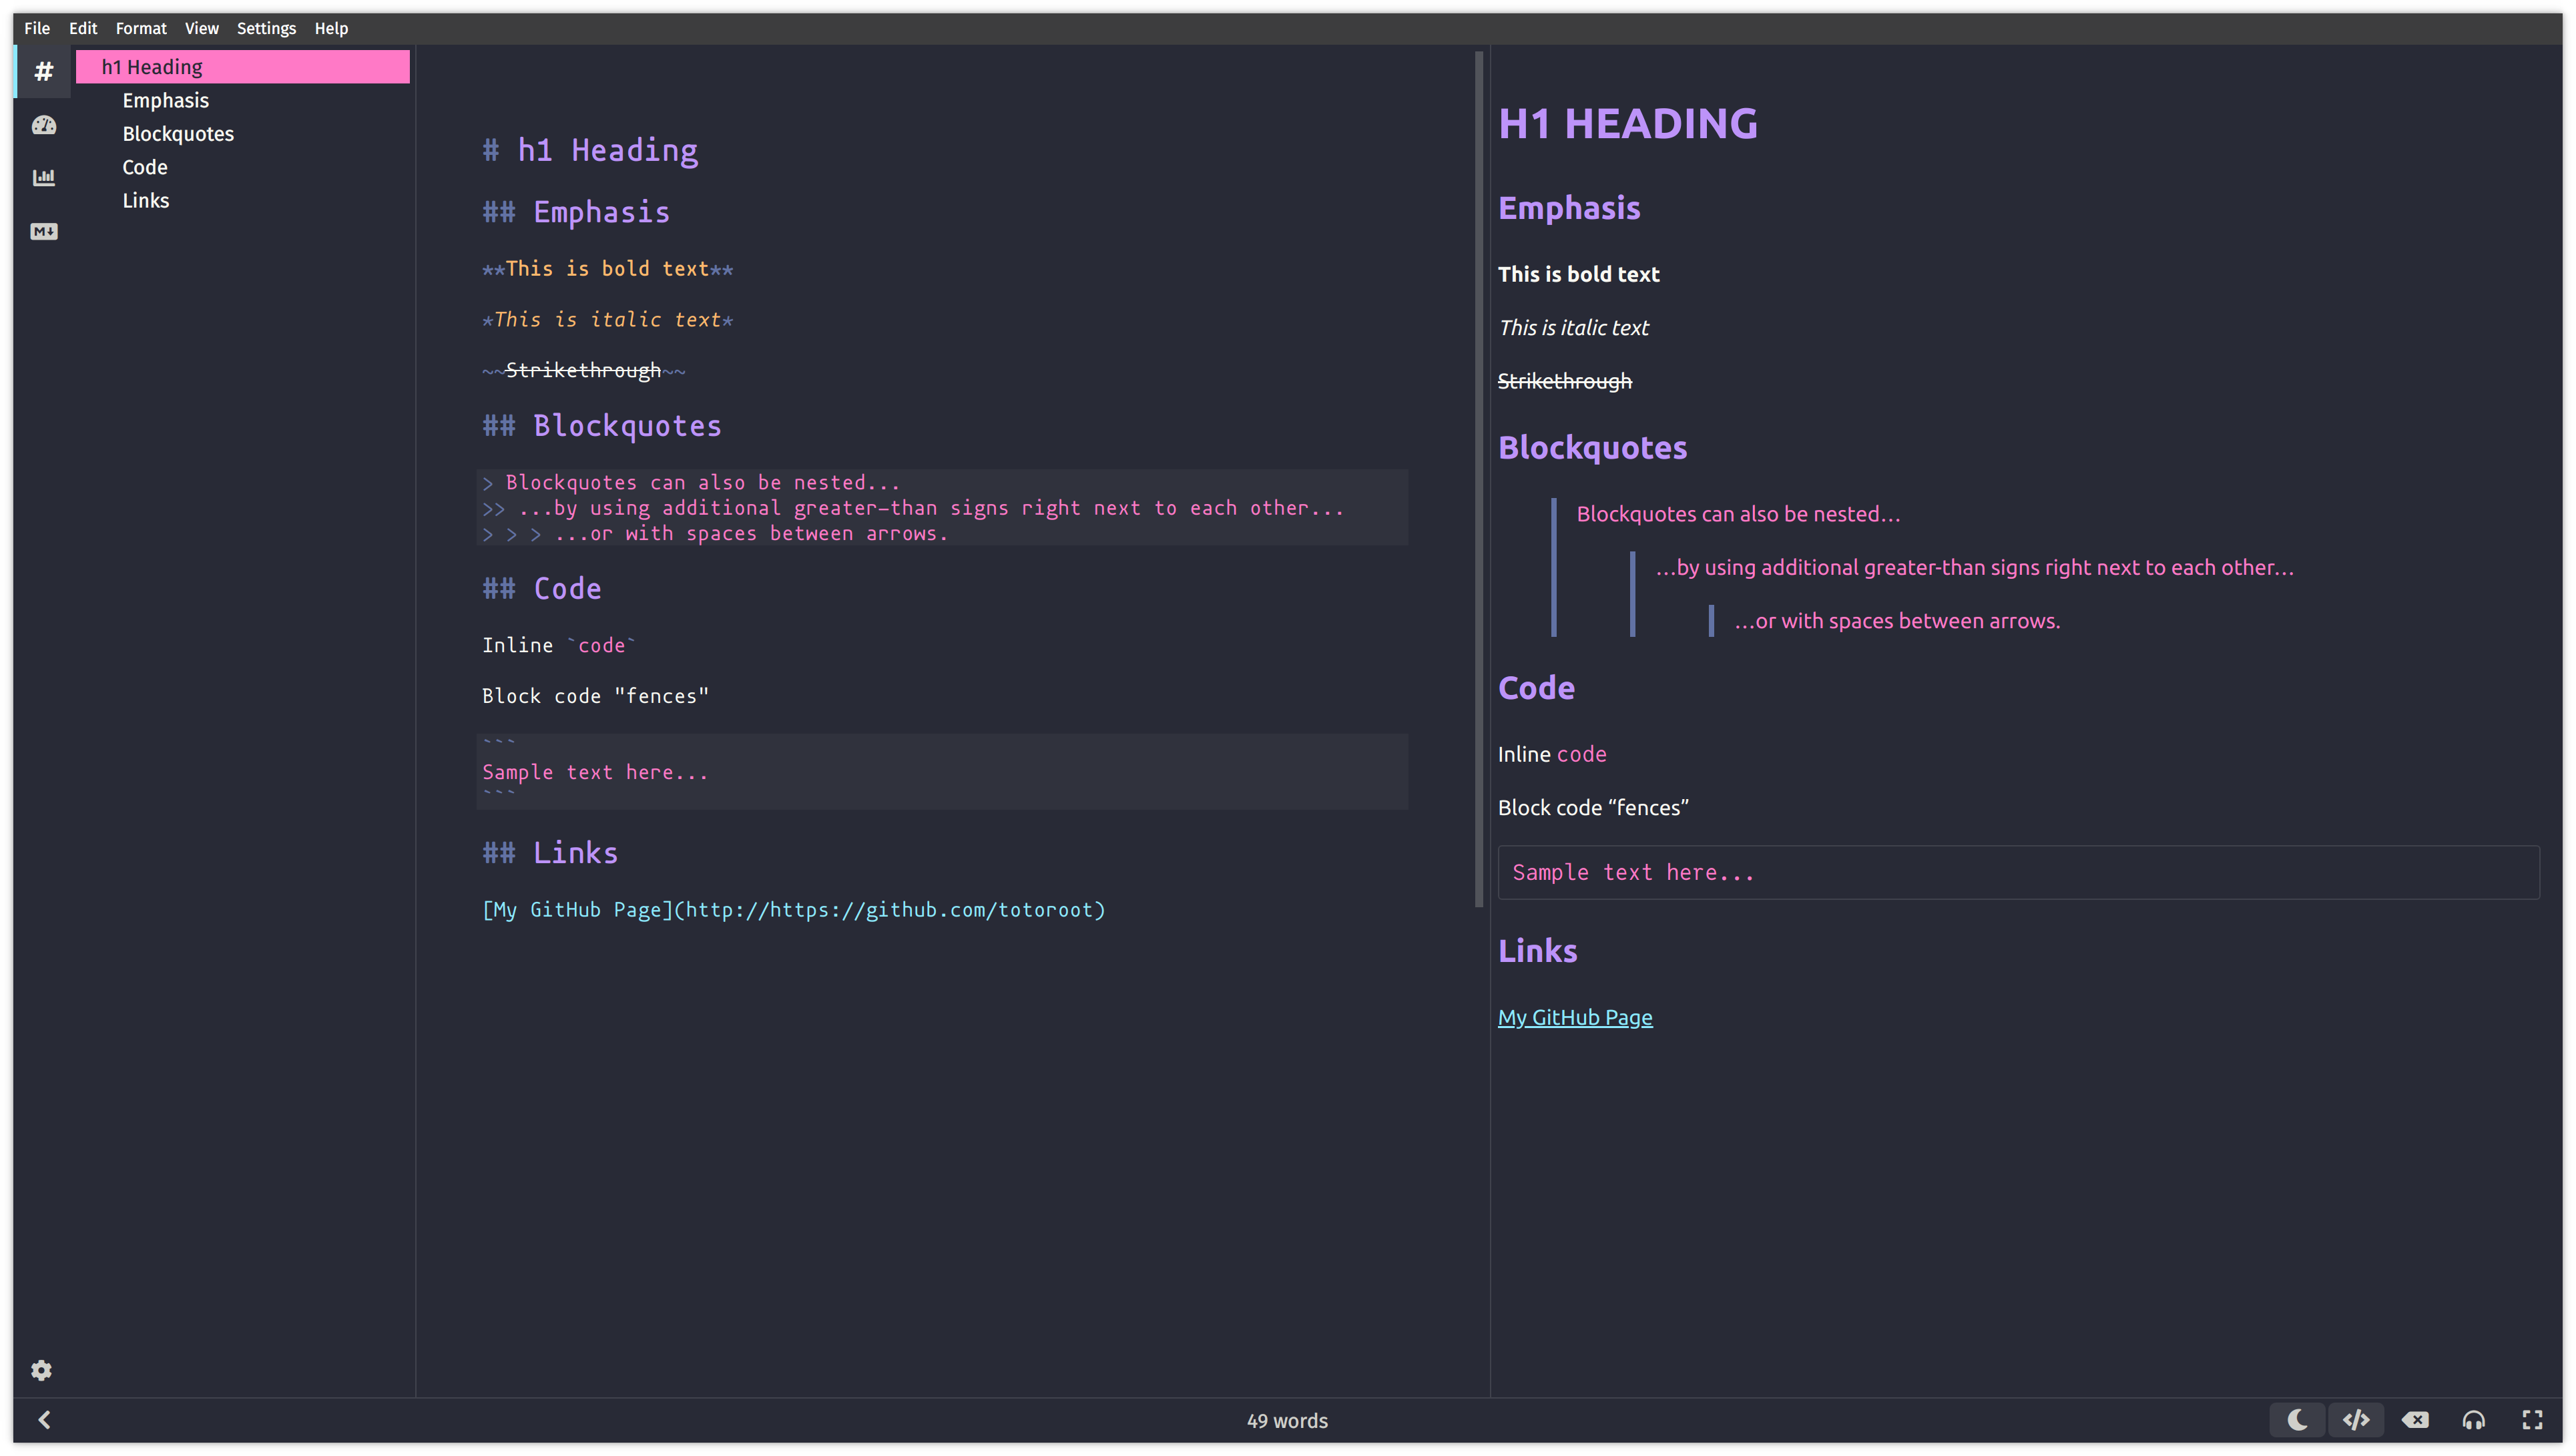Screen dimensions: 2576x1456
Task: Open the Format menu
Action: click(141, 28)
